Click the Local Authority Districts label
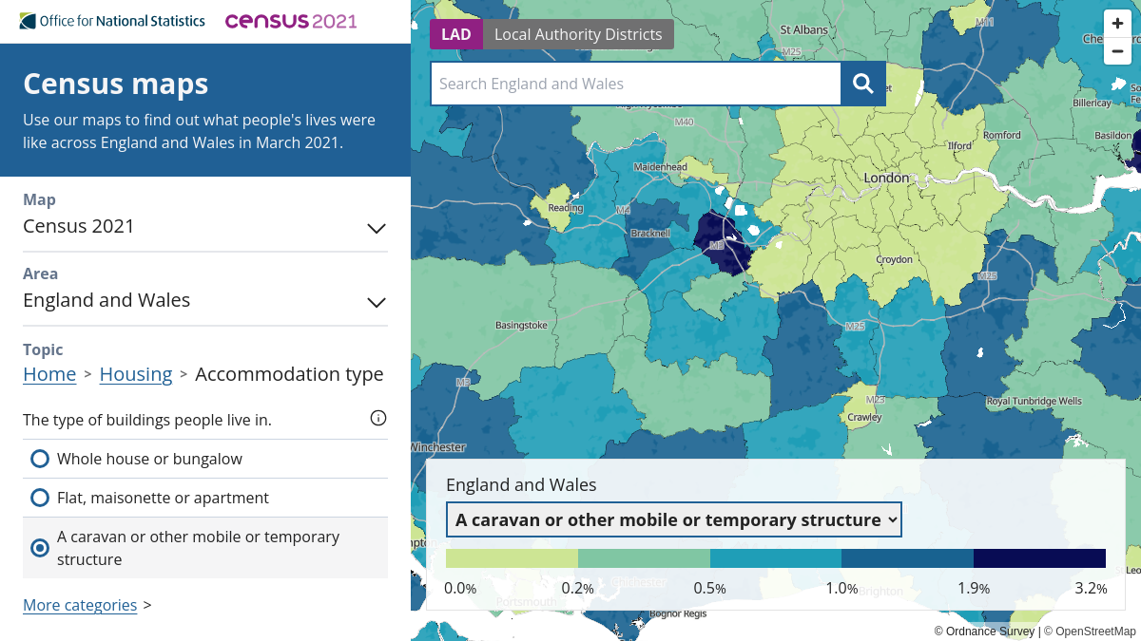Screen dimensions: 1141x641 pyautogui.click(x=578, y=34)
